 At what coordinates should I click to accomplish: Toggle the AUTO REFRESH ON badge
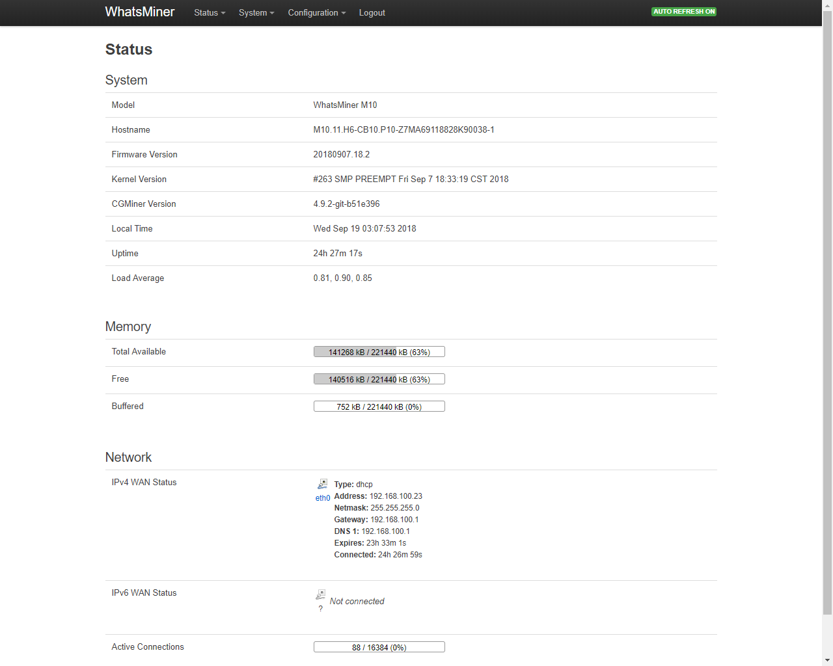684,12
